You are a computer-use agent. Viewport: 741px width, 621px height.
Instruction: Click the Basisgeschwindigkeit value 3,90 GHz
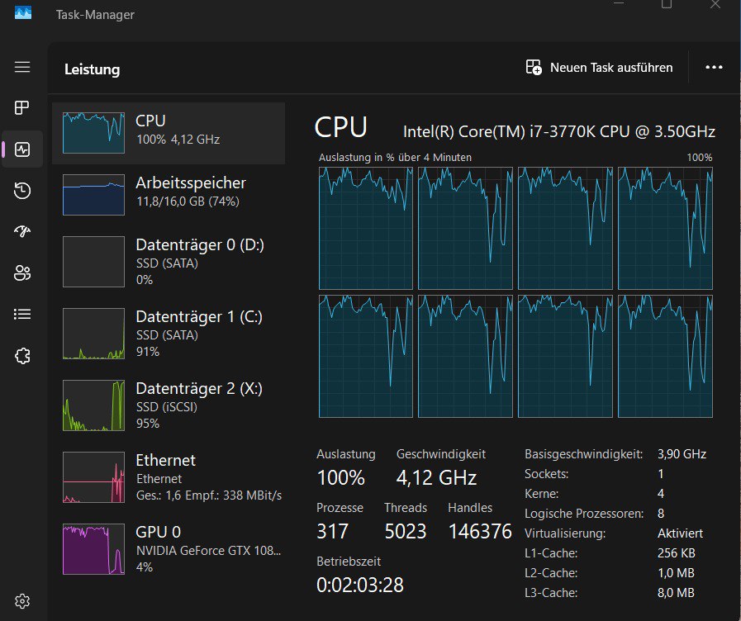coord(682,454)
